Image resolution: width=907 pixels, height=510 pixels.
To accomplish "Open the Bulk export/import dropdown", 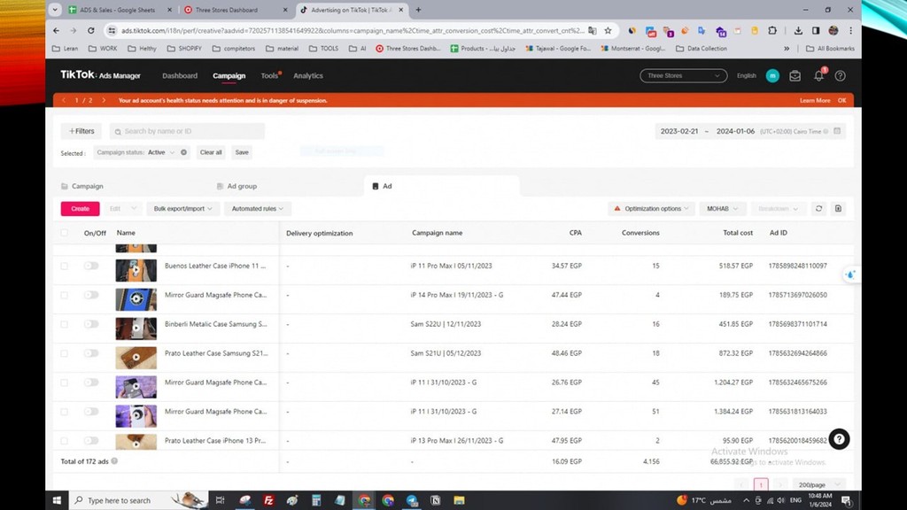I will (x=182, y=209).
